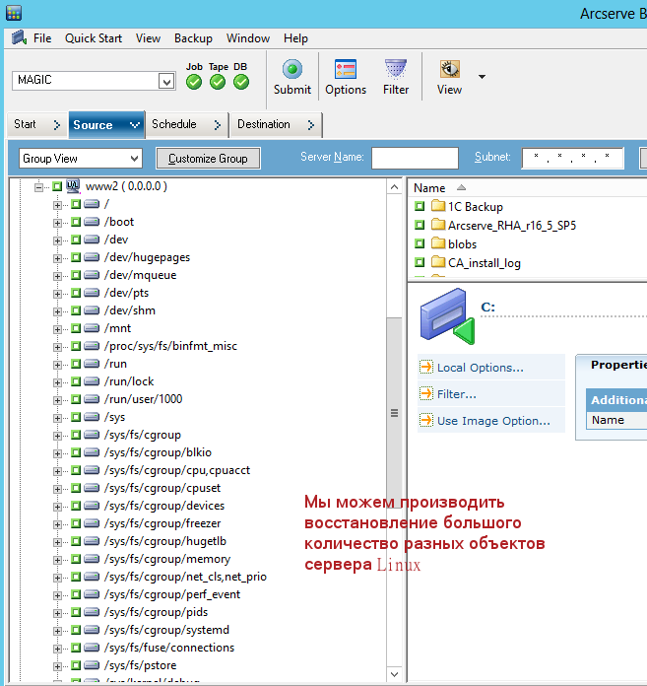Open the Filter toolbar icon
The height and width of the screenshot is (686, 647).
coord(396,70)
